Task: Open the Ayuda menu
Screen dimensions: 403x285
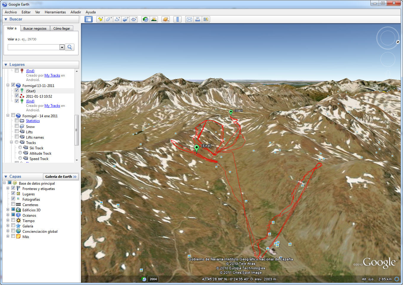Action: [x=91, y=12]
